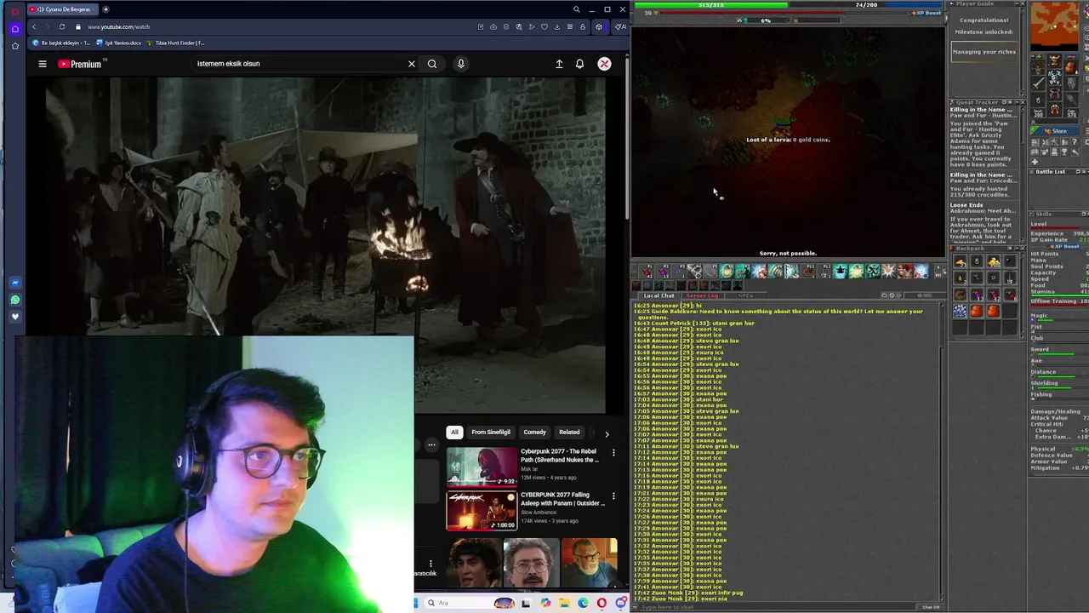Show more filter chips with right arrow
The height and width of the screenshot is (613, 1089).
[607, 433]
